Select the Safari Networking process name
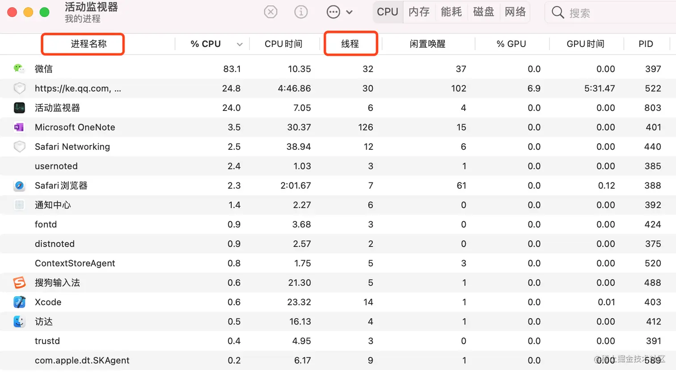Image resolution: width=676 pixels, height=374 pixels. point(72,147)
